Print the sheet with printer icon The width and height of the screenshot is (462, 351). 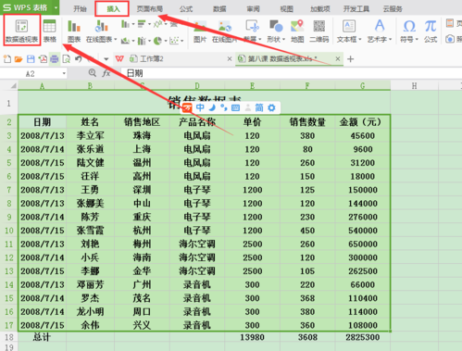[55, 58]
